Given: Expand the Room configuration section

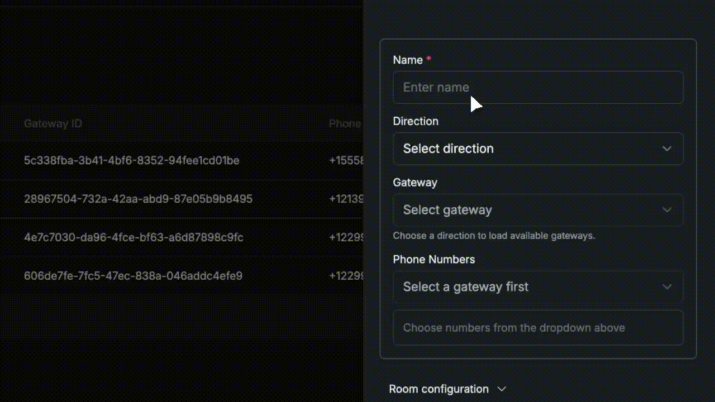Looking at the screenshot, I should coord(439,389).
